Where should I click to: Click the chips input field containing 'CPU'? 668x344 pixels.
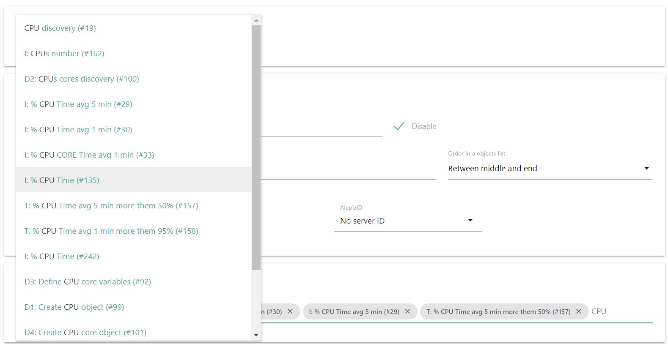click(620, 311)
